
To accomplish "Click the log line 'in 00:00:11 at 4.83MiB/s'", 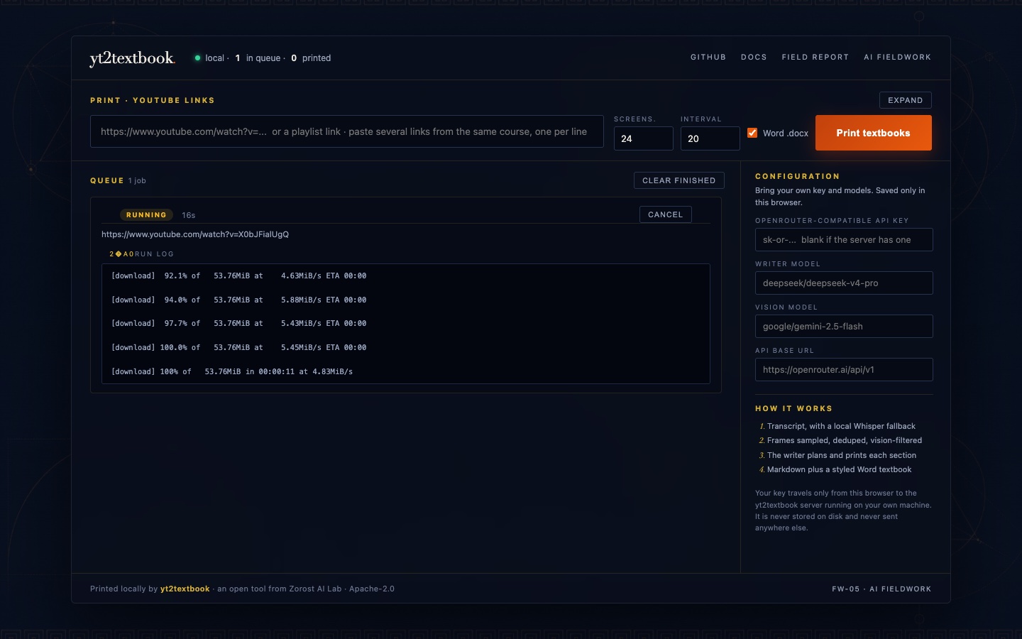I will pyautogui.click(x=232, y=371).
